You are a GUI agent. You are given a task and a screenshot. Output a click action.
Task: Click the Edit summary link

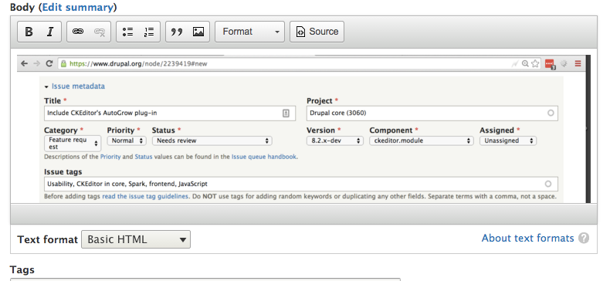(77, 7)
